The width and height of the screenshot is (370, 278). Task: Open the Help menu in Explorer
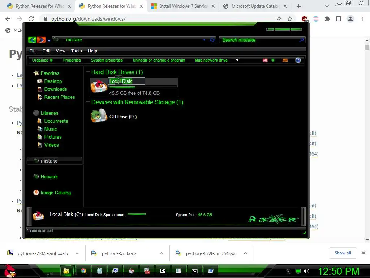92,51
